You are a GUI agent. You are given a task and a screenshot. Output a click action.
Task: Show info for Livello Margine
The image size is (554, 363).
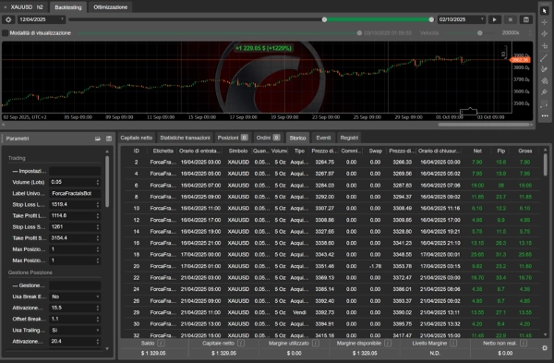click(x=453, y=344)
